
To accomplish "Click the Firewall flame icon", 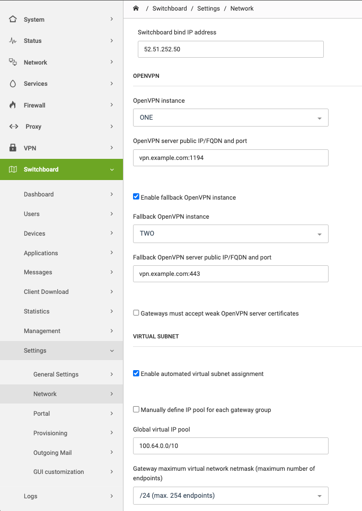I will (x=13, y=105).
